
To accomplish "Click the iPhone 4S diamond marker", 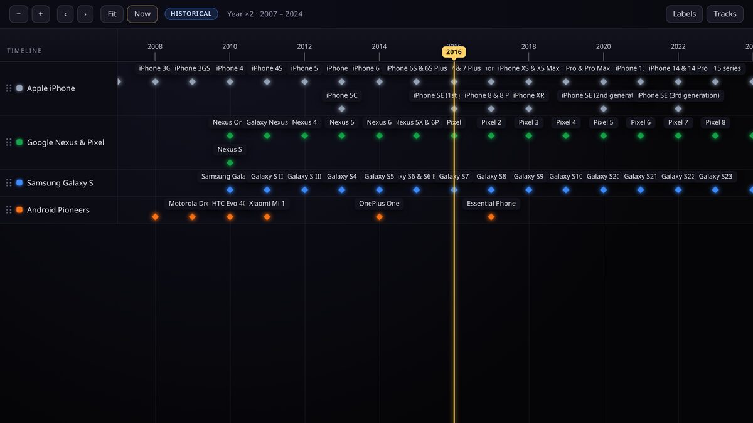I will 267,81.
